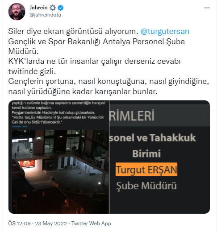217x232 pixels.
Task: Click the small blue Translate Tweet text
Action: 20,126
